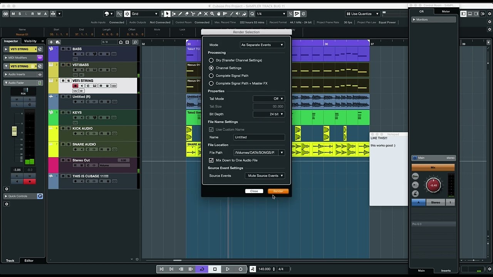Toggle Use Custom Name checkbox
Viewport: 493px width, 277px height.
[x=211, y=130]
